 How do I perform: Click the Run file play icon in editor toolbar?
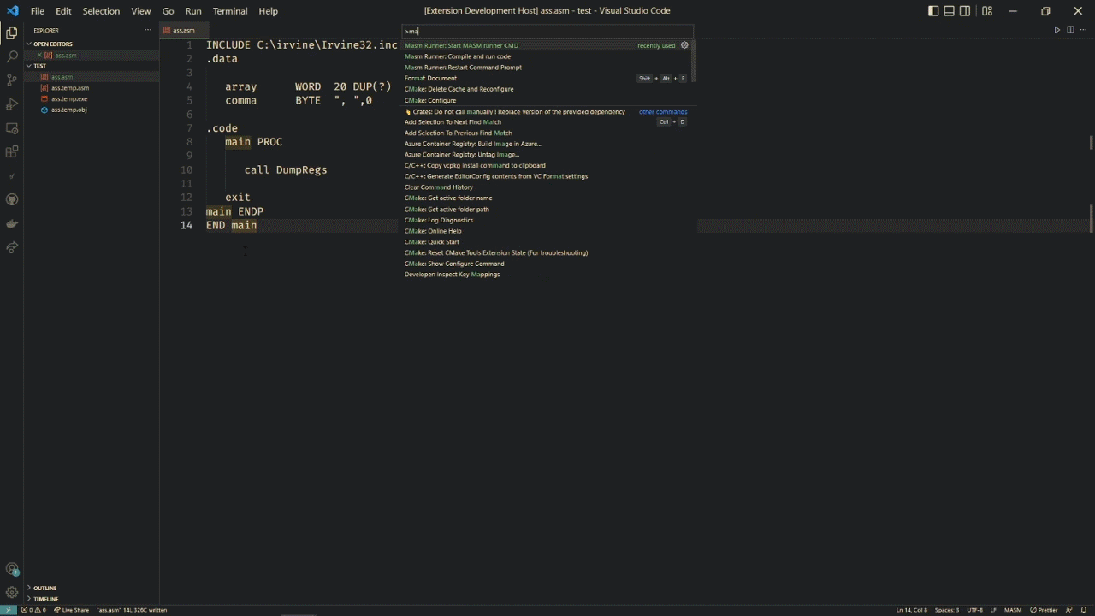(1057, 30)
